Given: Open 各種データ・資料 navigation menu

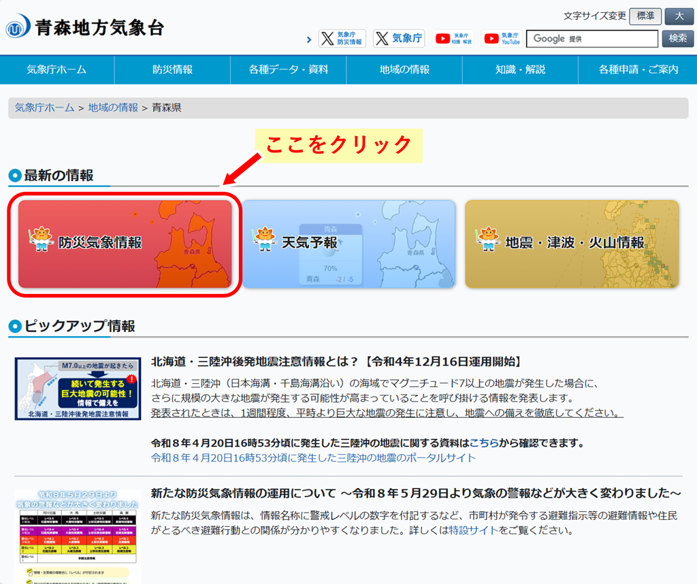Looking at the screenshot, I should (289, 70).
